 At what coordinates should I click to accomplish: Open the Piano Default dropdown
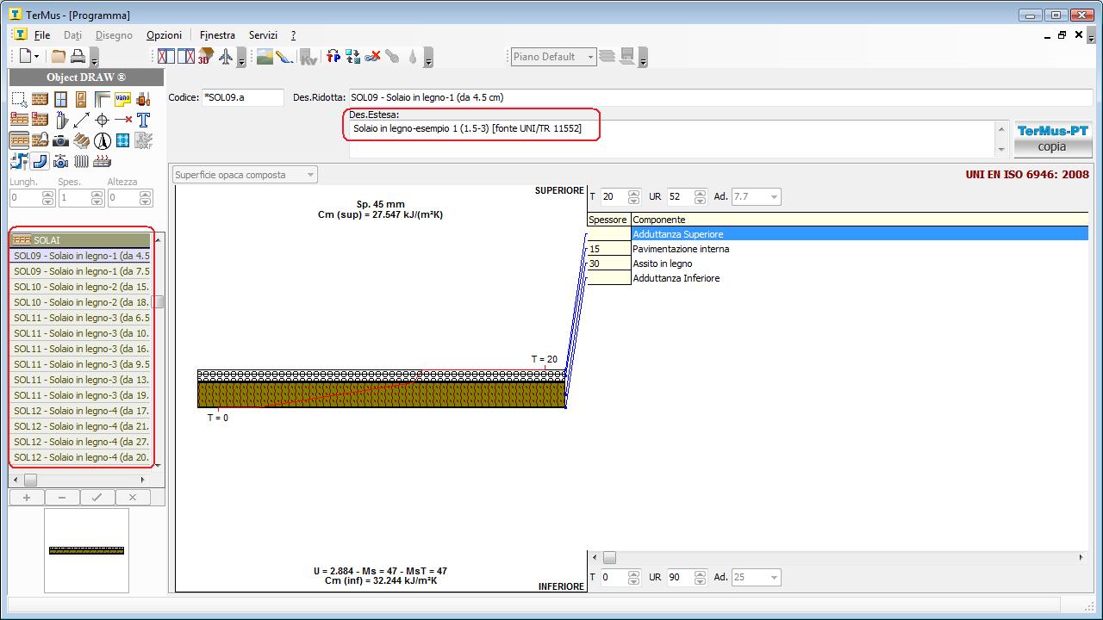point(590,57)
